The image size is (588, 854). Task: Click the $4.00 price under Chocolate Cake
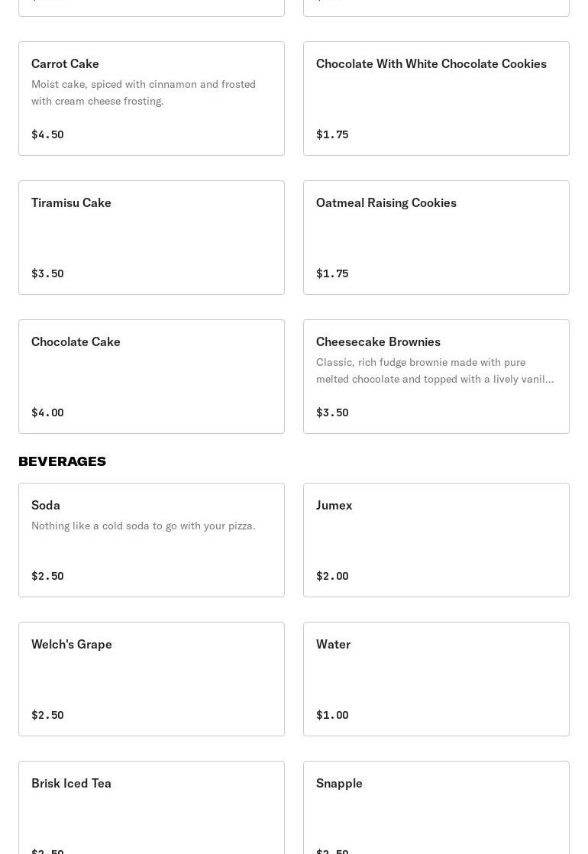tap(47, 412)
